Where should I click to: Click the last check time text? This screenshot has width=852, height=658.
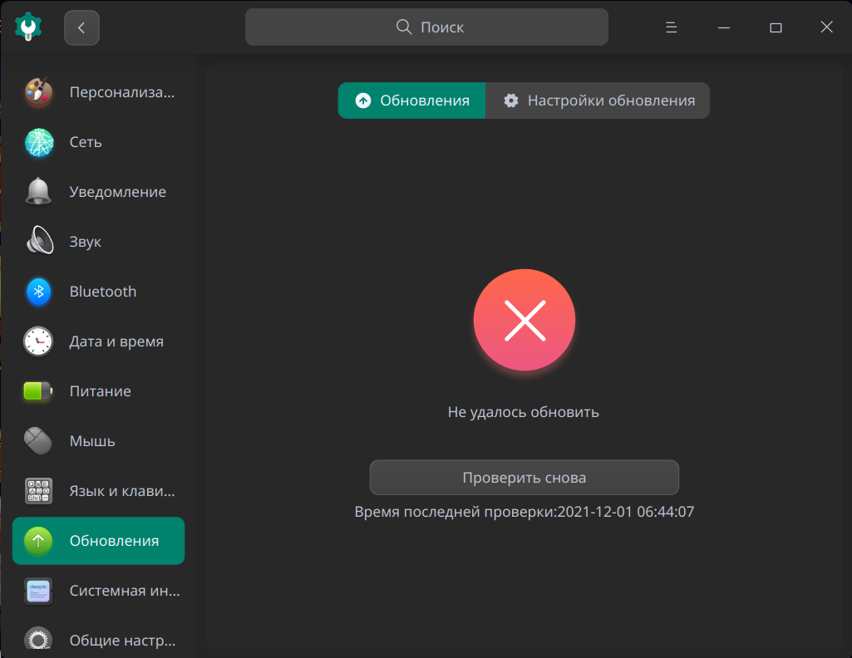pyautogui.click(x=524, y=512)
